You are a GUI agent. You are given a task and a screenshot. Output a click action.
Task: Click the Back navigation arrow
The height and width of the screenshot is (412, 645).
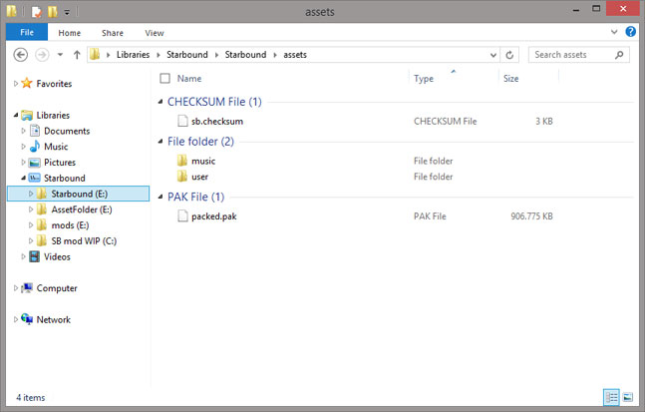22,54
